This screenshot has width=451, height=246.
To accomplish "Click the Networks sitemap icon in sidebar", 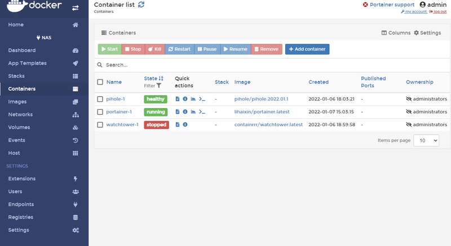I will point(76,115).
